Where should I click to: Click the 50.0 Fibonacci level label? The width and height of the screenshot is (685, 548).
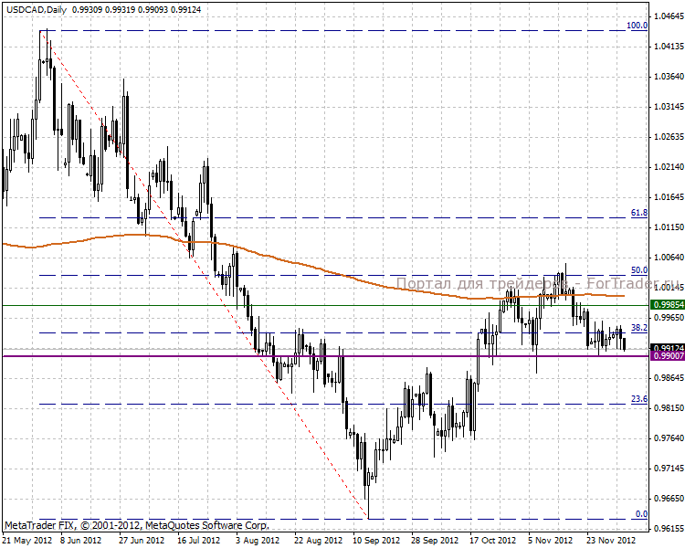(x=638, y=270)
